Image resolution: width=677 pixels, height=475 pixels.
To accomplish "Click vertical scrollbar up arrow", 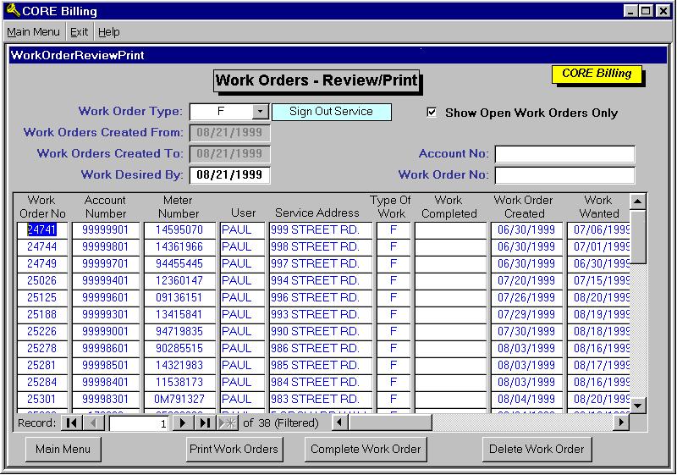I will pos(638,202).
